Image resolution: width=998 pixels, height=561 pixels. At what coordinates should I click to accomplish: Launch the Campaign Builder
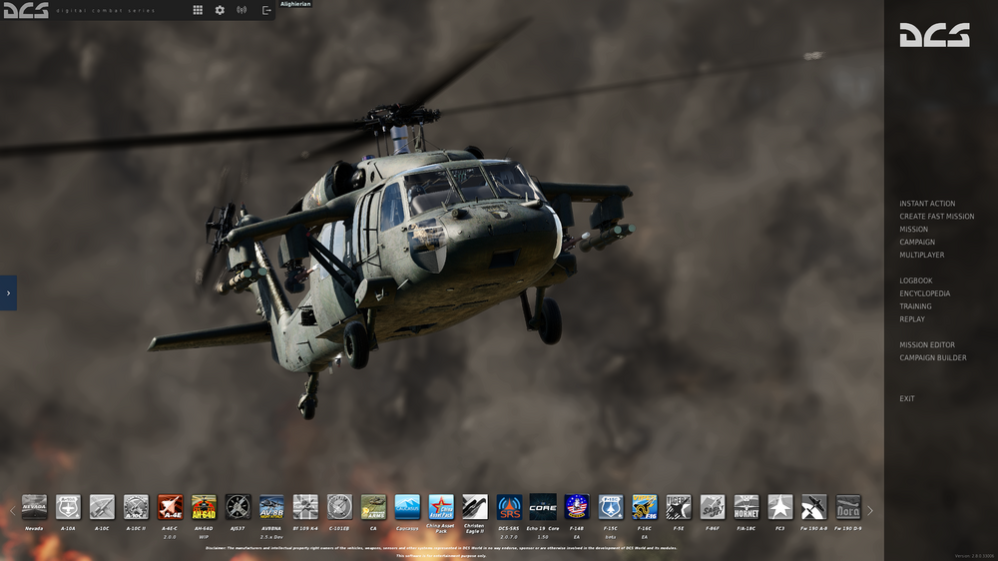coord(932,358)
